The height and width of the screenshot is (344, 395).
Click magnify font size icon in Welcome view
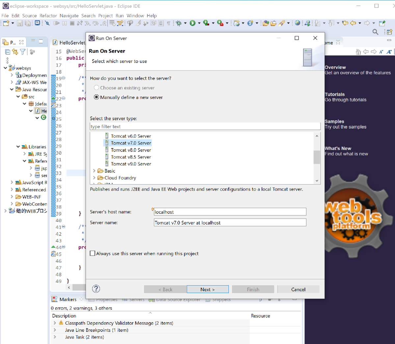tap(389, 52)
